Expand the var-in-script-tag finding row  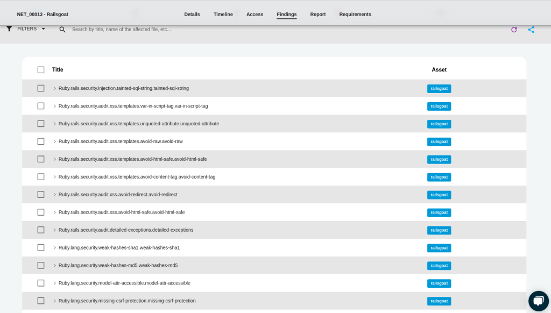point(54,106)
